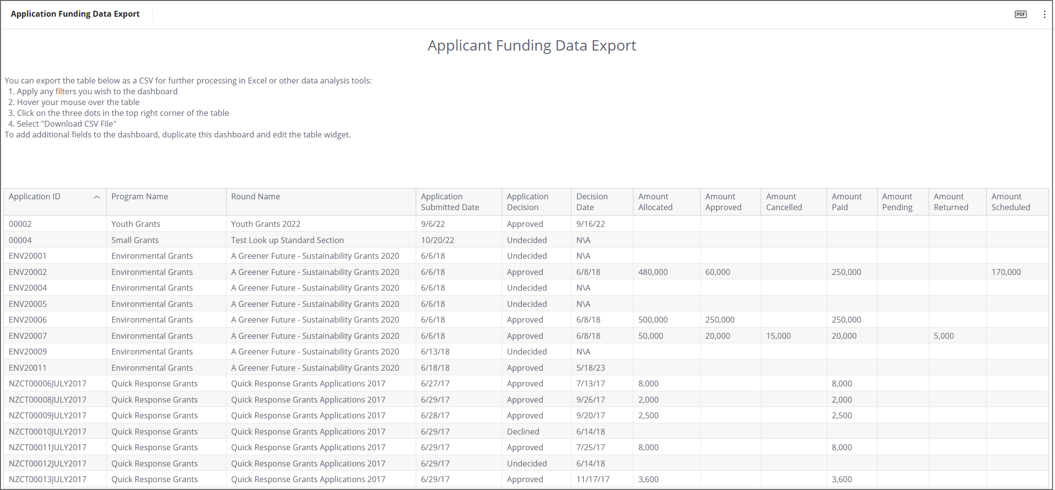Click the Amount Approved column header
Image resolution: width=1055 pixels, height=490 pixels.
[x=723, y=202]
